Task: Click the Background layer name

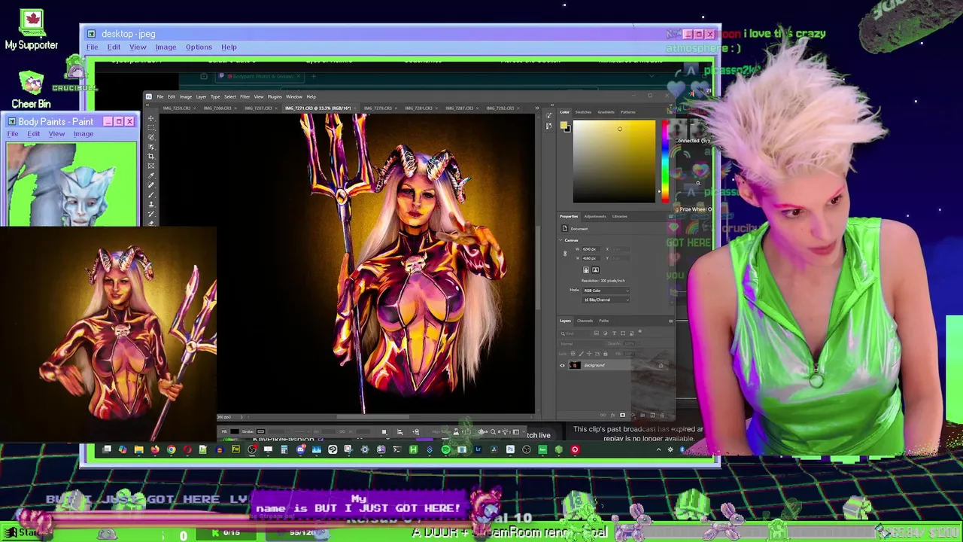Action: [594, 365]
